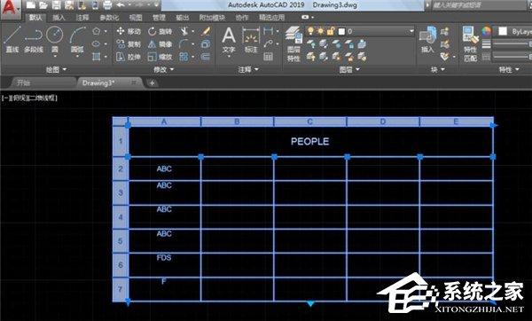Click the Scale (缩放) tool

(160, 57)
